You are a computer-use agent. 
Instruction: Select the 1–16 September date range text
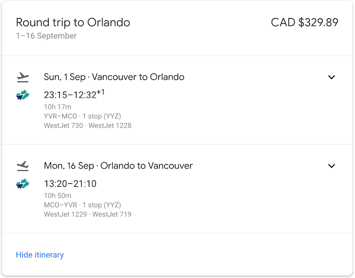coord(46,36)
